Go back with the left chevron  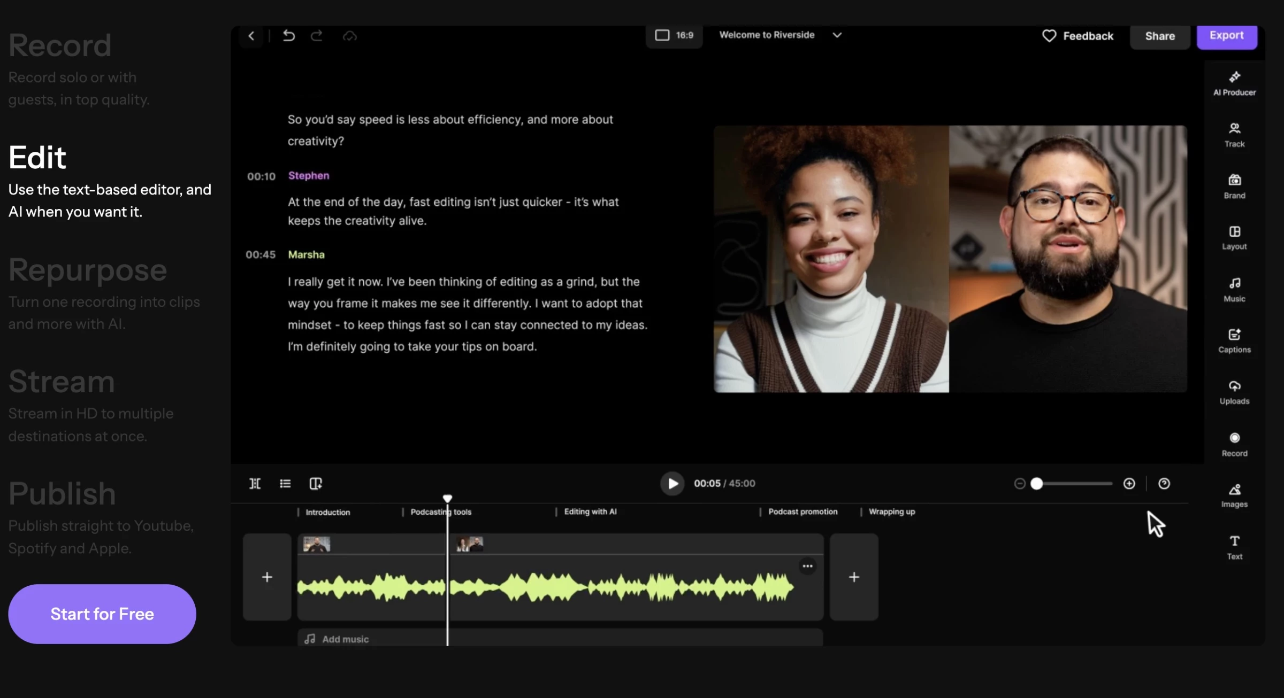[x=251, y=36]
